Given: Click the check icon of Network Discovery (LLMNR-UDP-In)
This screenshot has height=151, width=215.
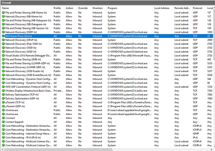Looking at the screenshot, I should pyautogui.click(x=3, y=67).
